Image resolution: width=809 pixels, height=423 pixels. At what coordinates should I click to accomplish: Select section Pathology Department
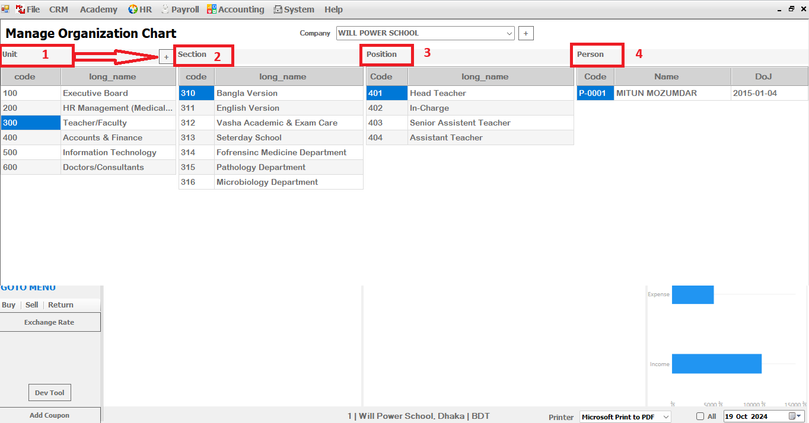(271, 167)
